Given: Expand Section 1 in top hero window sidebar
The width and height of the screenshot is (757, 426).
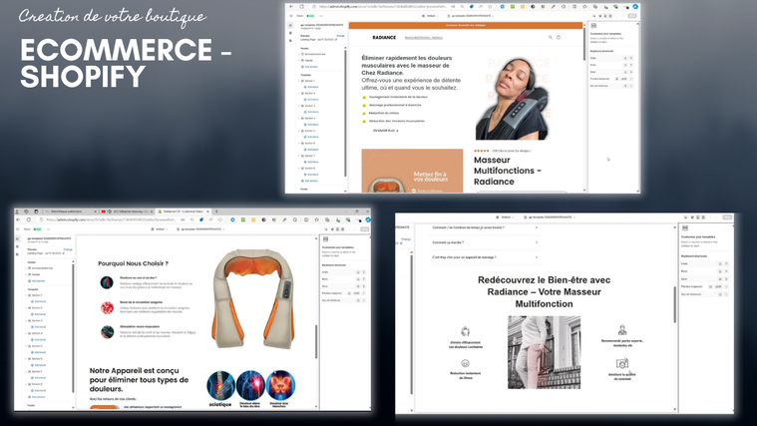Looking at the screenshot, I should [299, 81].
